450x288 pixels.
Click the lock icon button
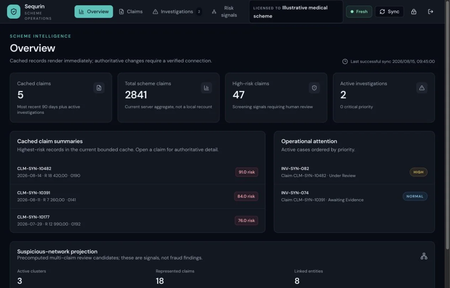pos(414,12)
